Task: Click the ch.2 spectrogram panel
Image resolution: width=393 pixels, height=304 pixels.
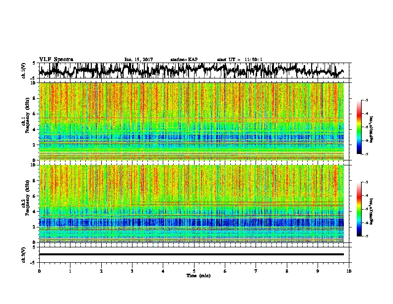Action: (192, 204)
